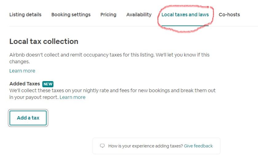Open the Listing details tab

(25, 14)
